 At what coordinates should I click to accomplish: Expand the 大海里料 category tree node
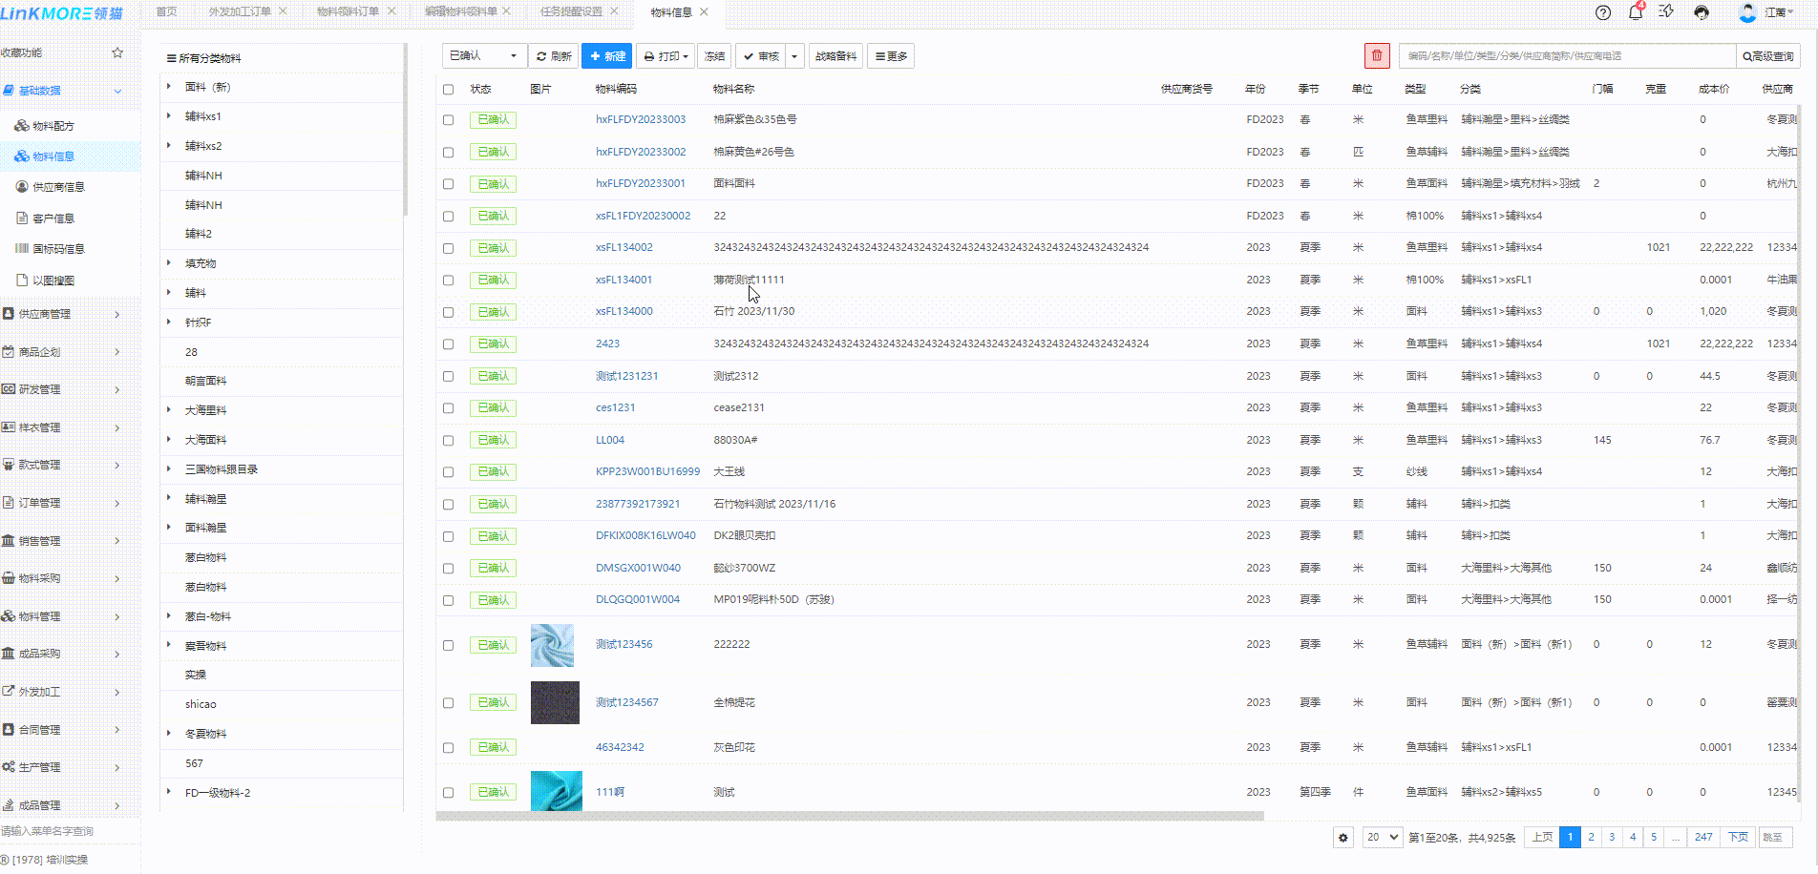click(169, 410)
